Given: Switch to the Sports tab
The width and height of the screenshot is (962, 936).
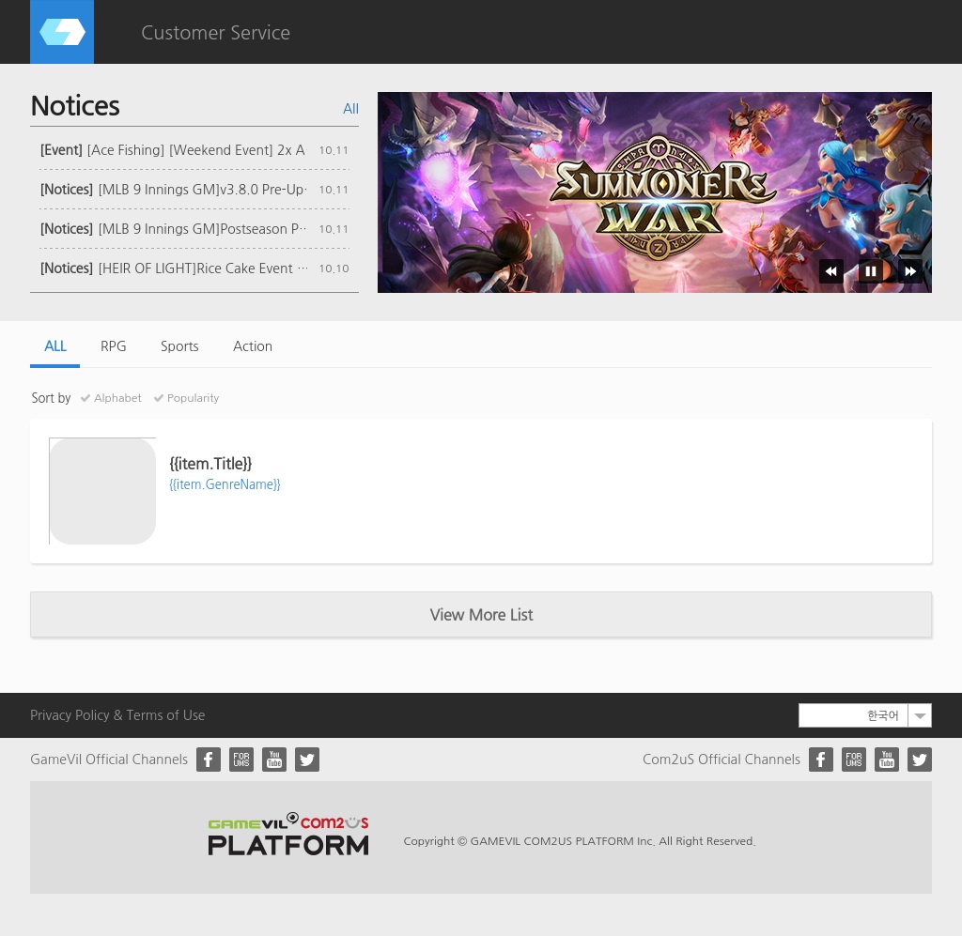Looking at the screenshot, I should [x=179, y=346].
